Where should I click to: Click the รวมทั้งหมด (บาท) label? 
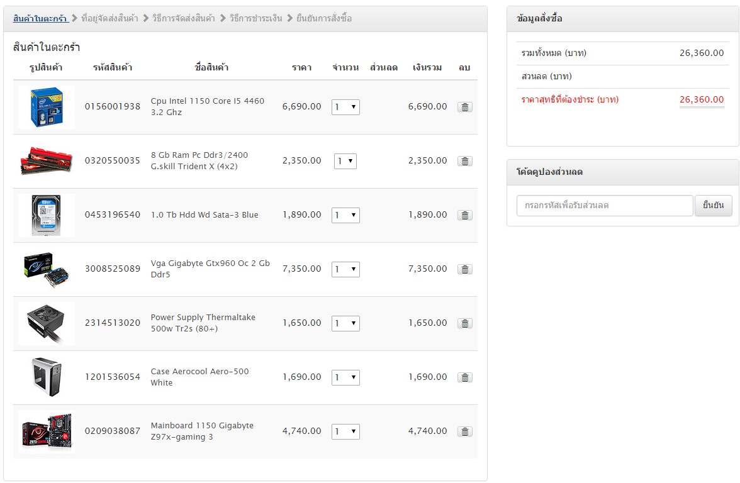coord(554,53)
